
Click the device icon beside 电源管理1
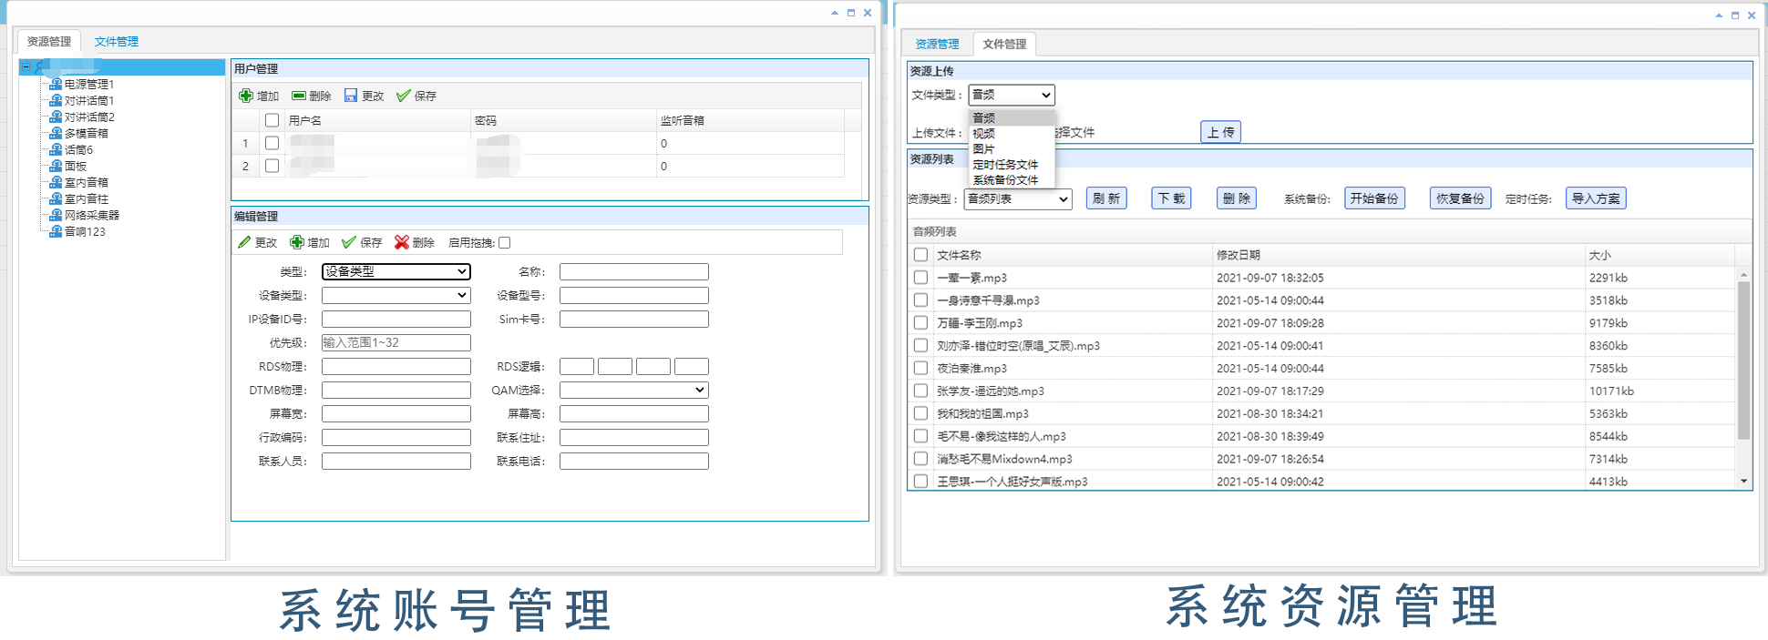coord(56,84)
